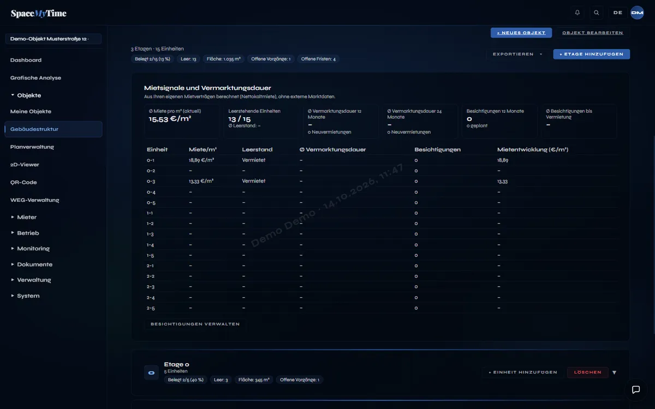Click the + Neues Objekt button
The height and width of the screenshot is (409, 655).
pyautogui.click(x=521, y=33)
